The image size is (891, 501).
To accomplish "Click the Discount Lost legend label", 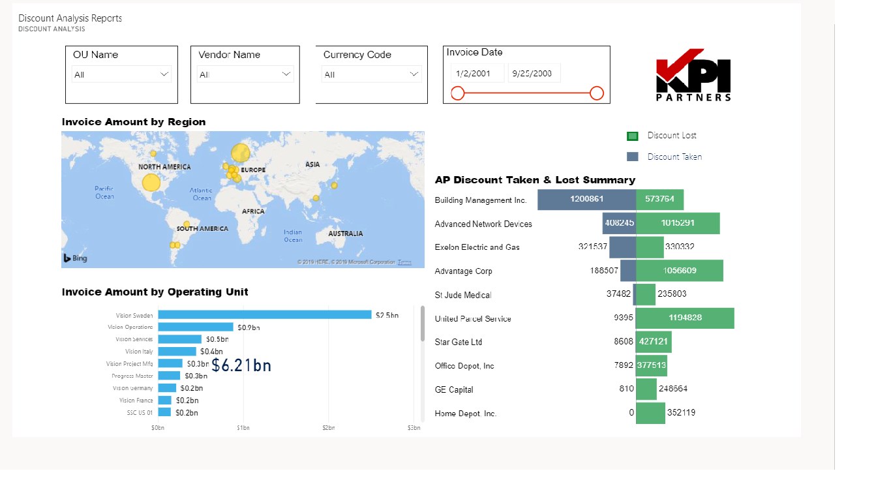I will [672, 136].
